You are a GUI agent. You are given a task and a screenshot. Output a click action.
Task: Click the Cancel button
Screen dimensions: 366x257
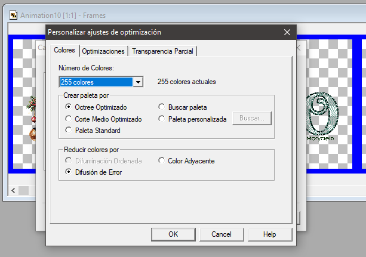222,234
